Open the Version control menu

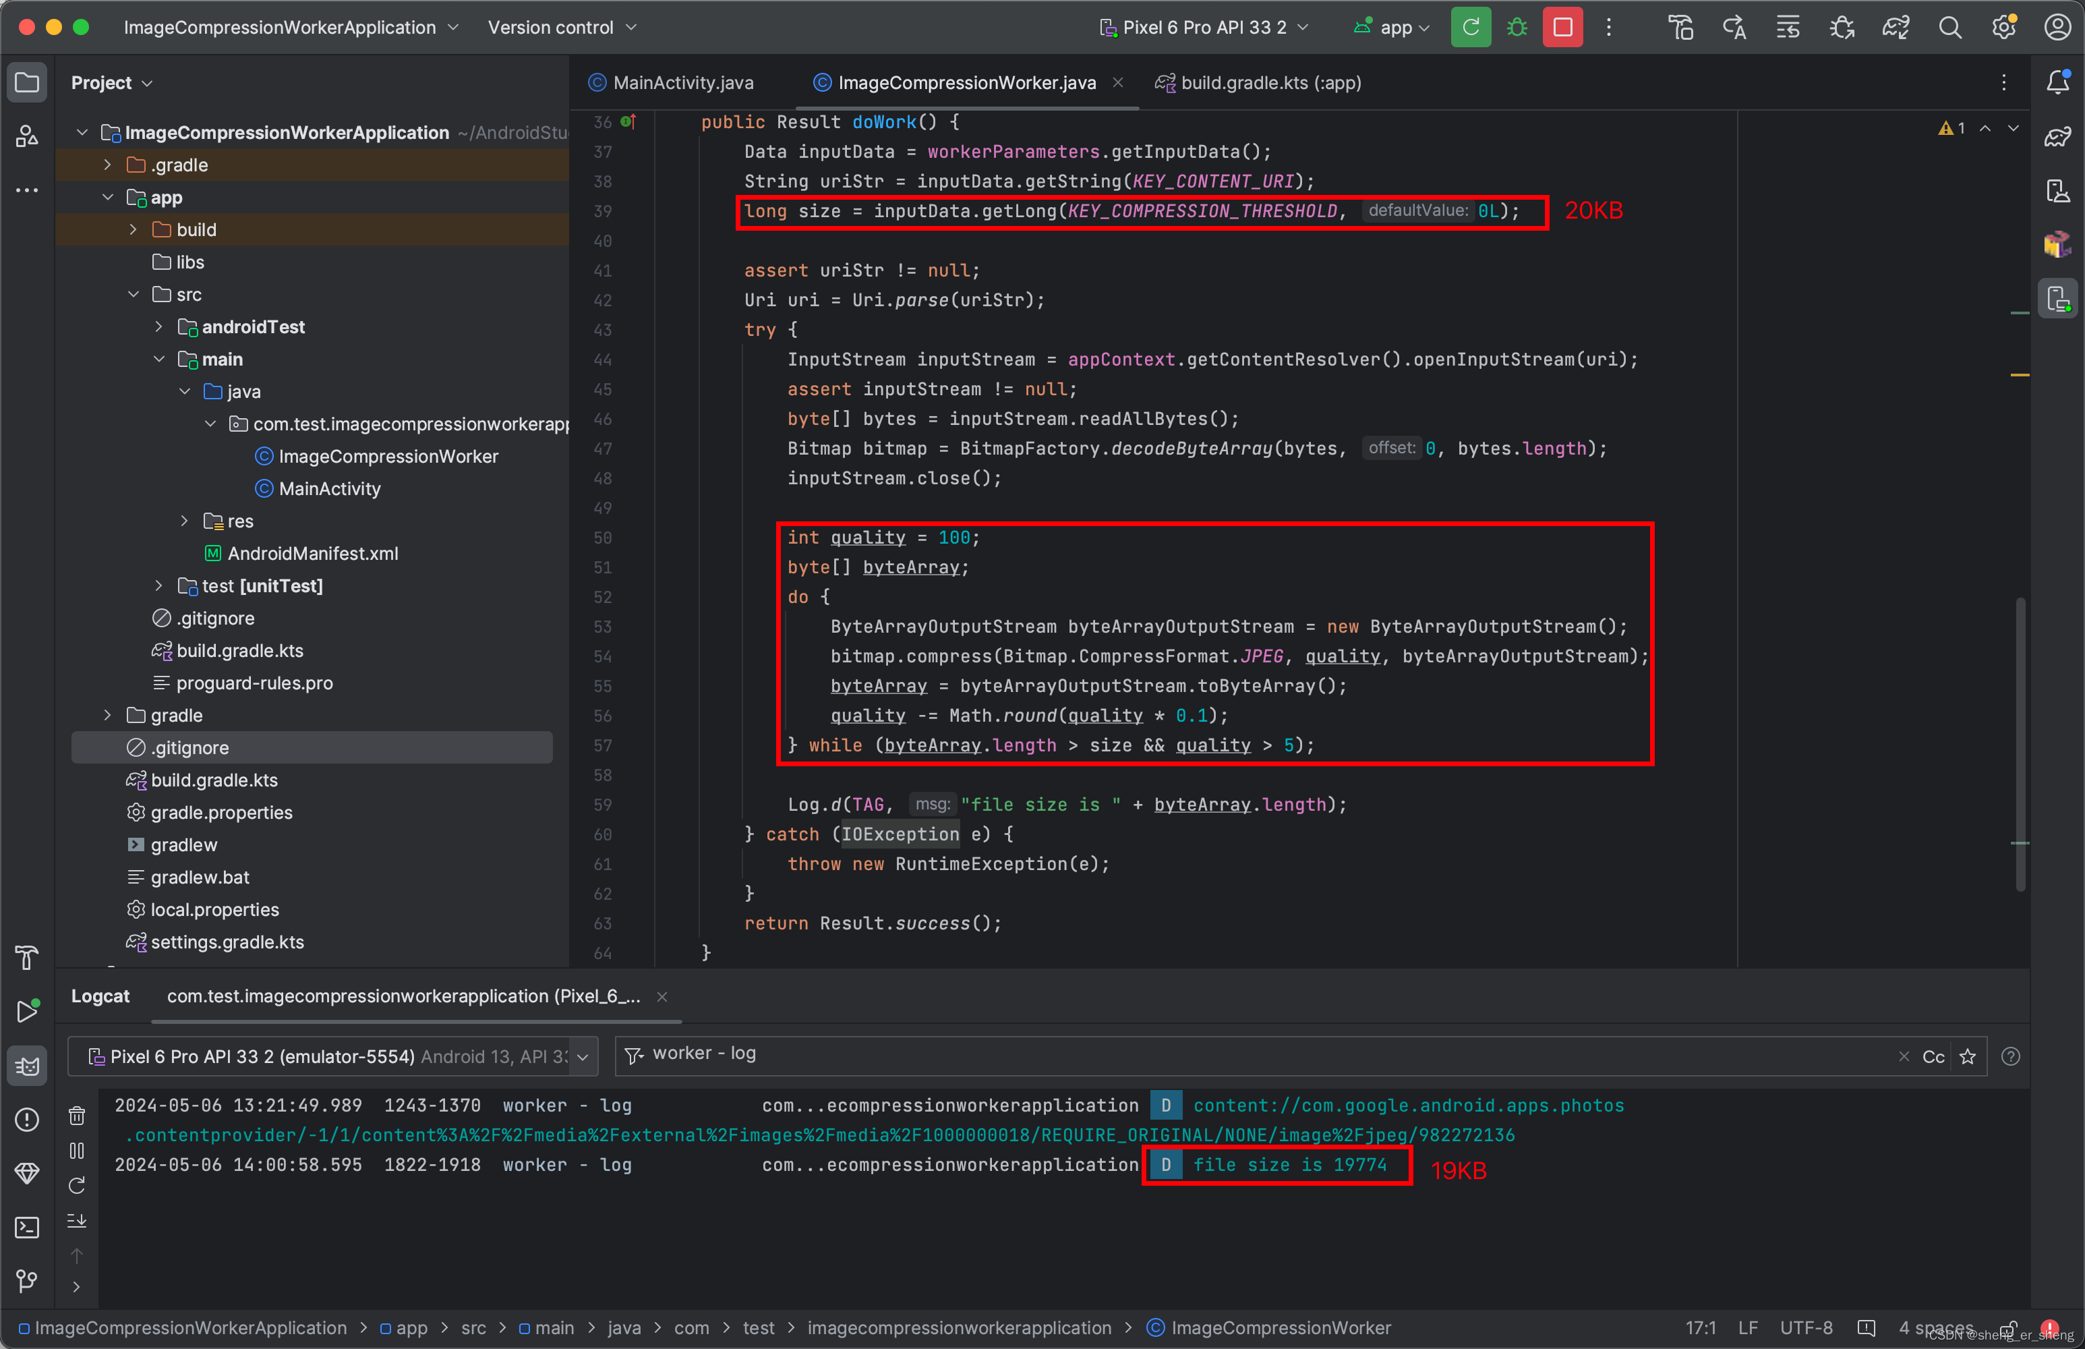pyautogui.click(x=561, y=27)
